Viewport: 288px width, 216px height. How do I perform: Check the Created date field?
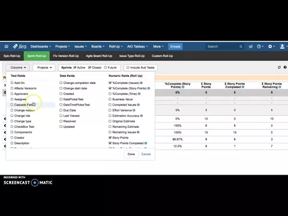click(x=61, y=94)
